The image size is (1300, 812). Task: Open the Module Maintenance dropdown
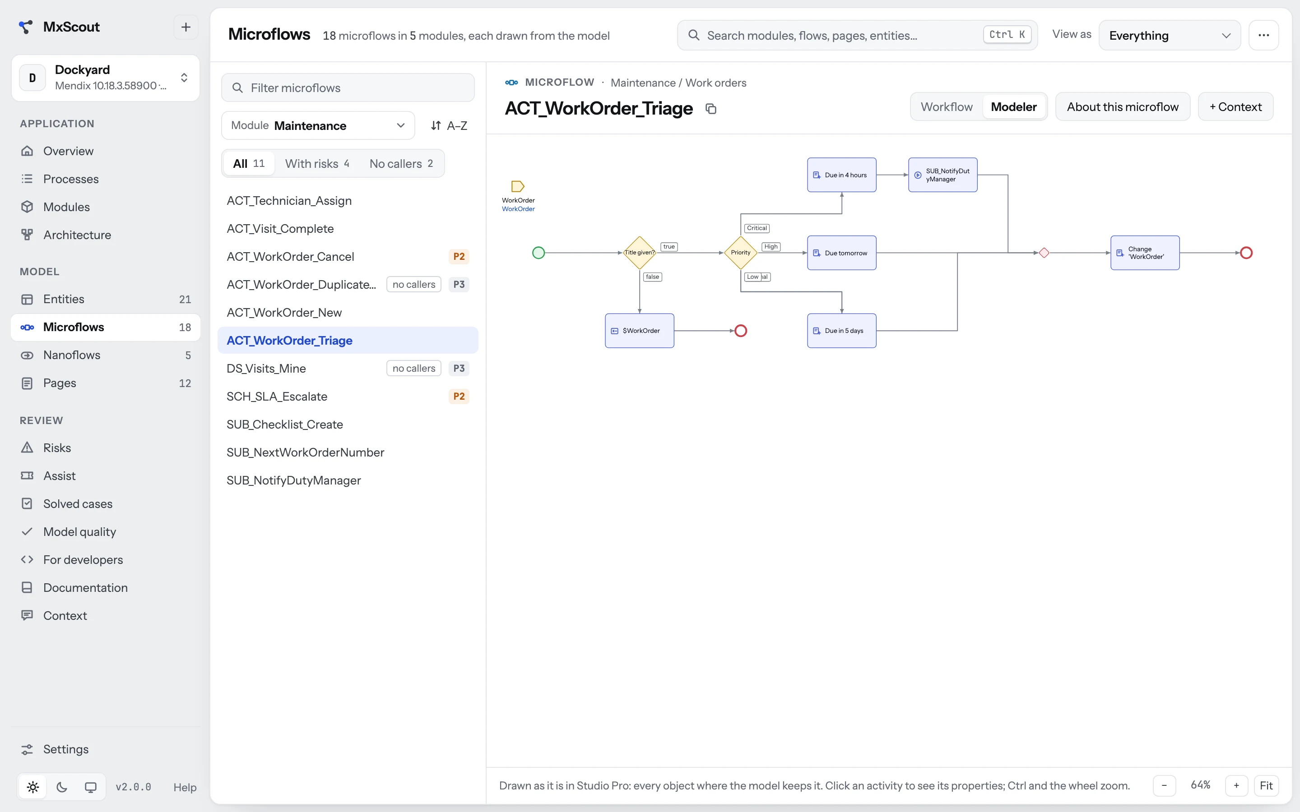coord(318,126)
